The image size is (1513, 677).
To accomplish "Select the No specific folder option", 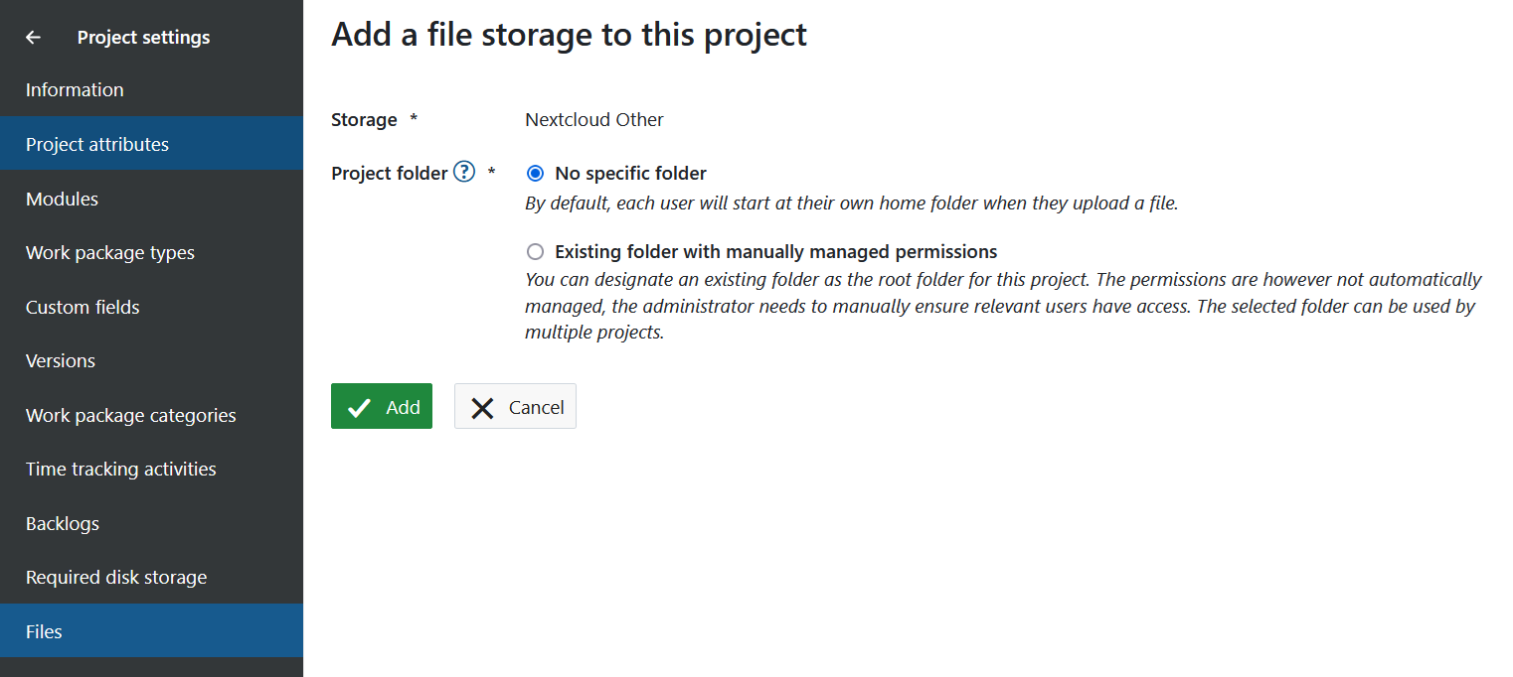I will click(x=536, y=174).
